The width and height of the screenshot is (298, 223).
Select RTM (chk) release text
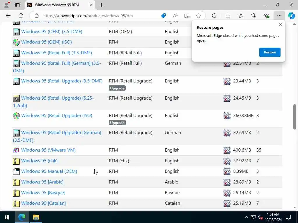pyautogui.click(x=119, y=161)
